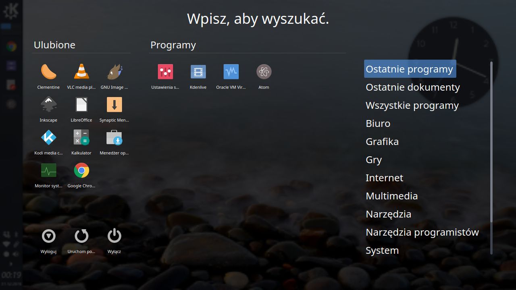Open Ustawienia systemowe
This screenshot has height=290, width=516.
click(165, 72)
